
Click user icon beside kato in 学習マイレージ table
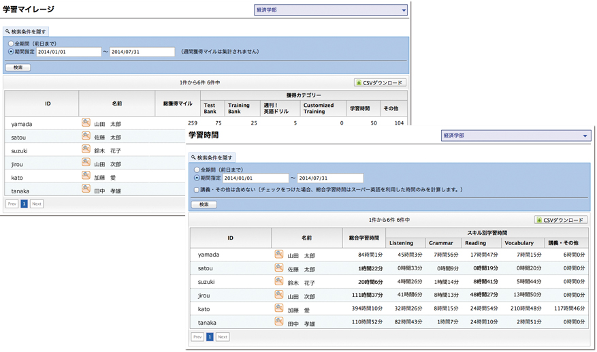(86, 176)
